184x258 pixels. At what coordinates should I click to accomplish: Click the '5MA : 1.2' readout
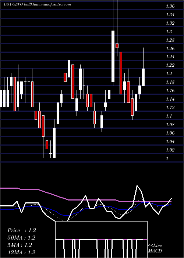20,245
